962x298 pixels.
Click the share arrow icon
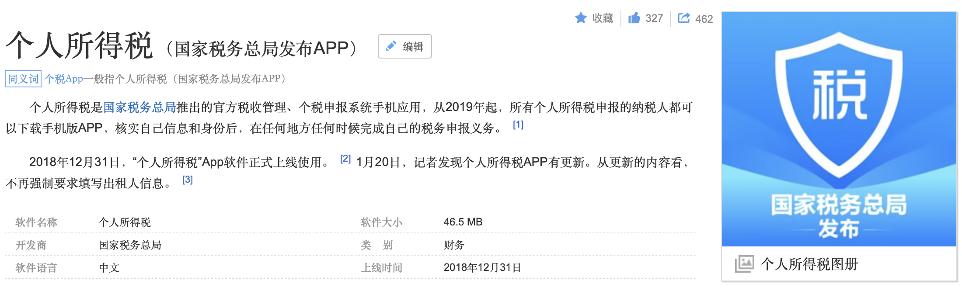tap(684, 18)
